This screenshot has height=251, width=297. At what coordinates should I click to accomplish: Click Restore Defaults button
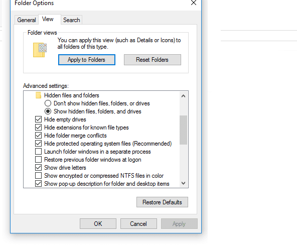point(162,202)
